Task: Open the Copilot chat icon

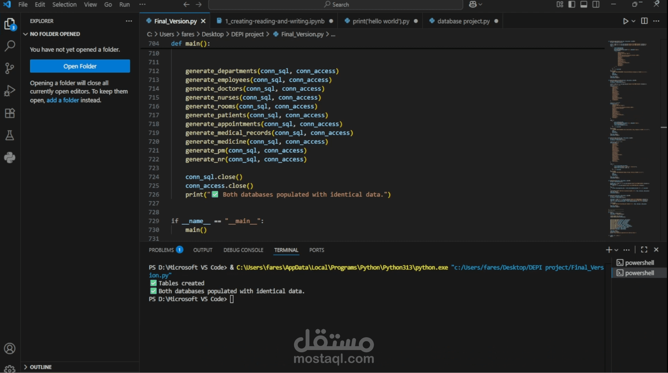Action: tap(473, 4)
